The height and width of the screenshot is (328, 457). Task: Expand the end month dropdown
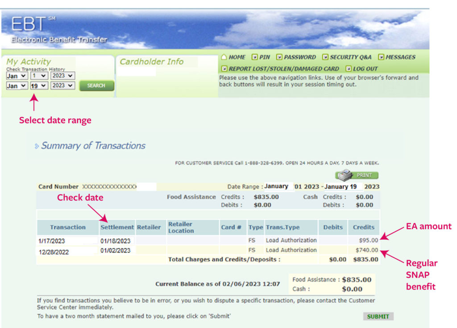point(17,86)
